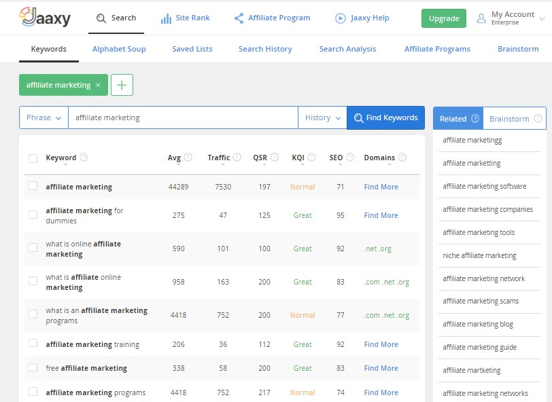Image resolution: width=552 pixels, height=402 pixels.
Task: Select the Keywords tab
Action: coord(48,49)
